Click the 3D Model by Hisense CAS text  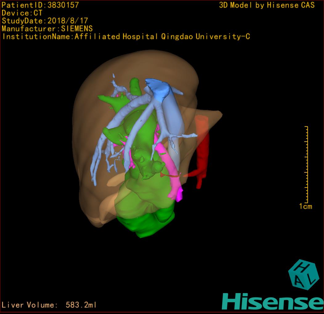coord(267,5)
